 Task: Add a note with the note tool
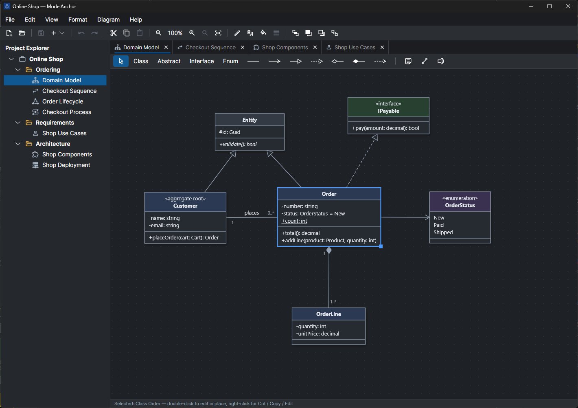pos(408,61)
